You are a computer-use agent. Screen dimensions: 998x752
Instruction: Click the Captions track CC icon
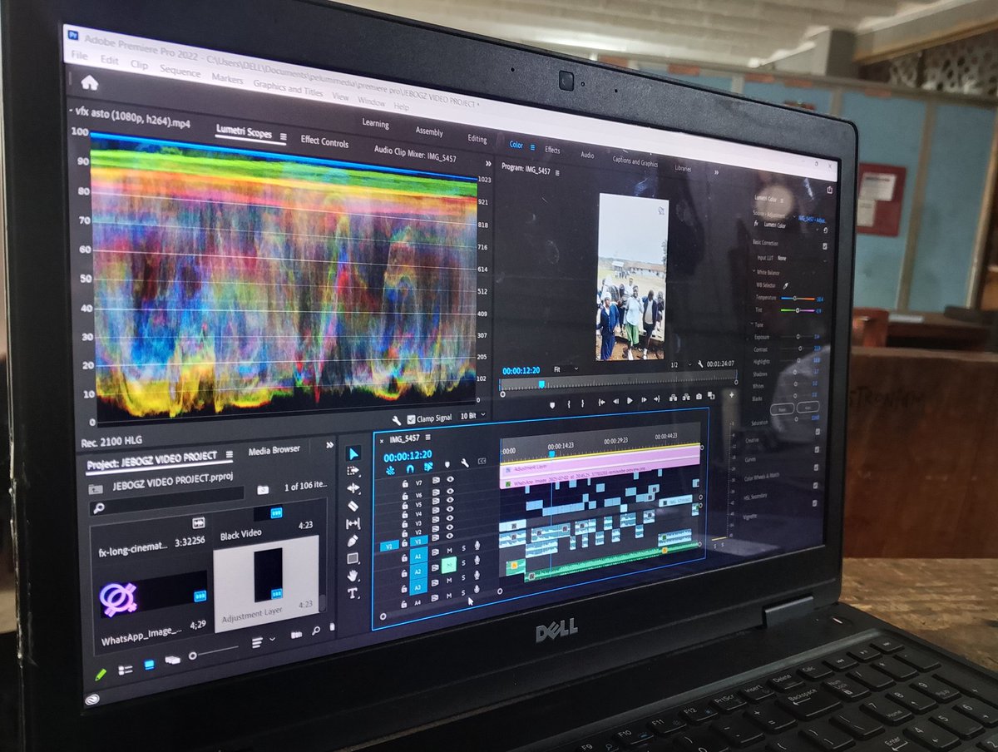482,462
